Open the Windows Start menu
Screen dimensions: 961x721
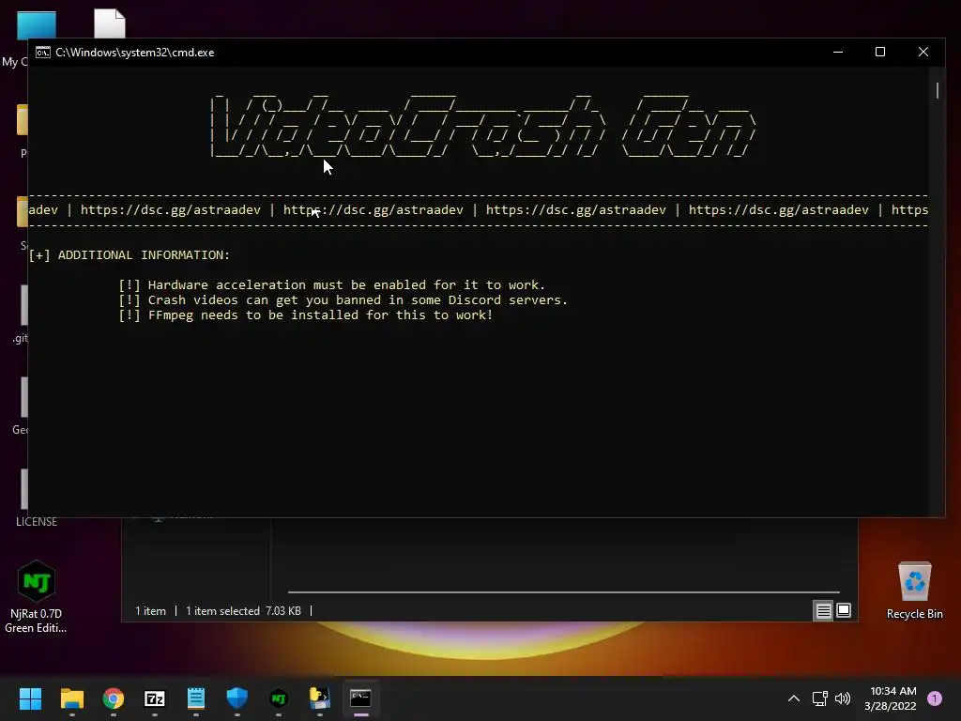(x=30, y=698)
